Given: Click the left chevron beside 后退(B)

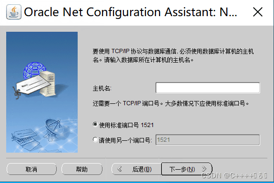Looking at the screenshot, I should [119, 169].
